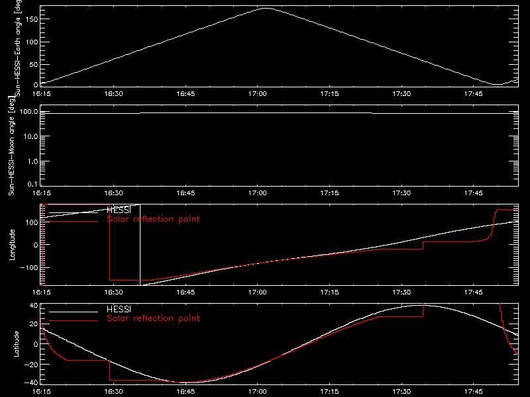
Task: Click the '10.0' tick on Moon angle axis
Action: (x=30, y=136)
